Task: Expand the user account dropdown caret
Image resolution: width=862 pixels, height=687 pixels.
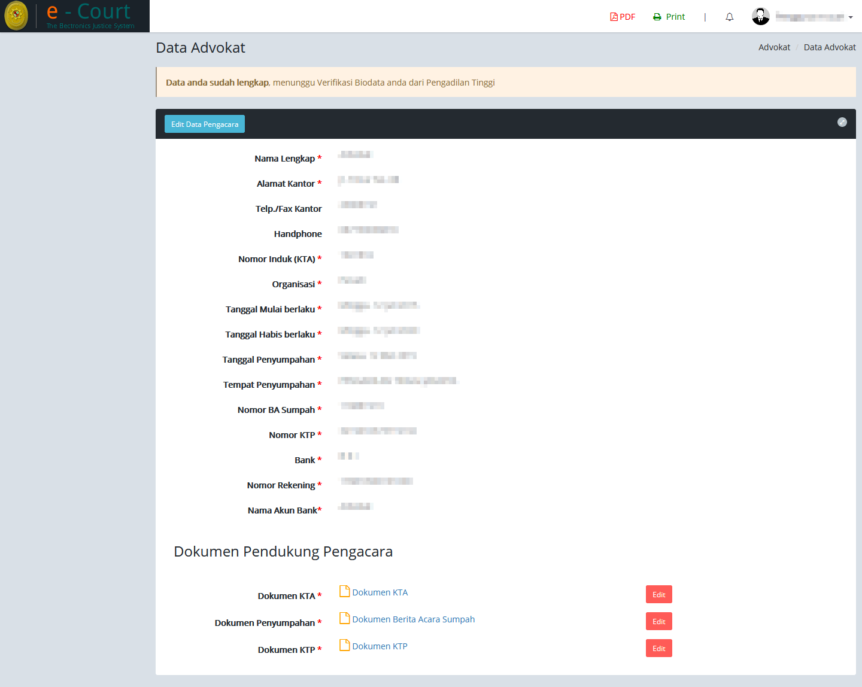Action: coord(851,17)
